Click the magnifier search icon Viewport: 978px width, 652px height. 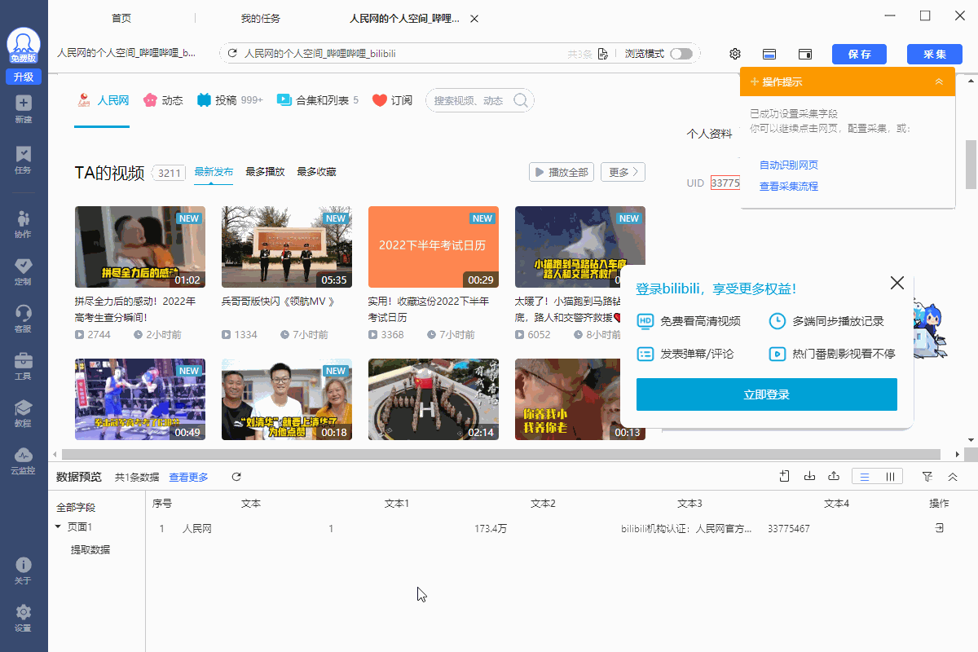coord(522,100)
